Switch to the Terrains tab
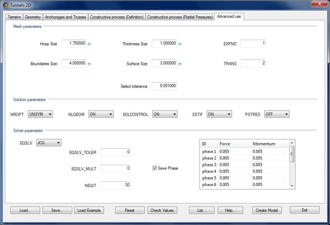The height and width of the screenshot is (225, 330). pyautogui.click(x=14, y=17)
